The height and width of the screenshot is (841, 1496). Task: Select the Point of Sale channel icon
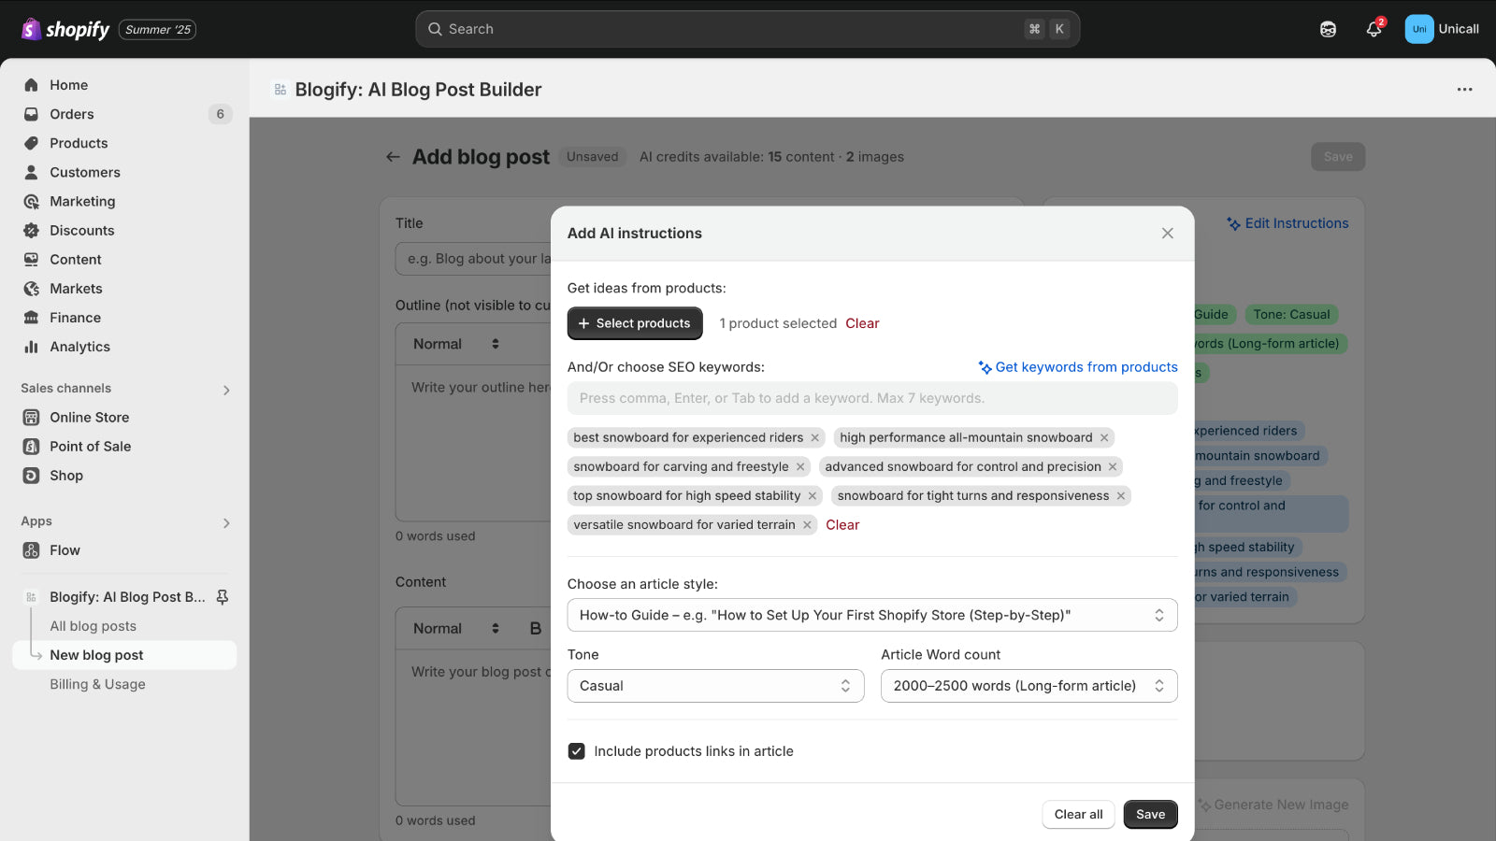31,446
